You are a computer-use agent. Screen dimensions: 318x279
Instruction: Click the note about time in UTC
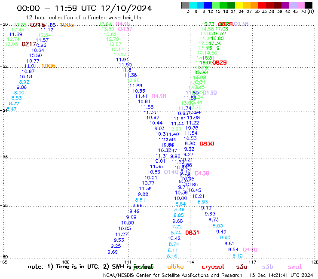coord(90,267)
